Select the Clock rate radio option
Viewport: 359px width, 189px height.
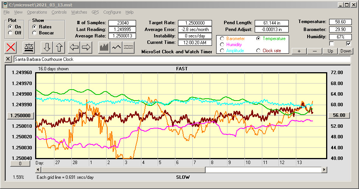(x=258, y=51)
